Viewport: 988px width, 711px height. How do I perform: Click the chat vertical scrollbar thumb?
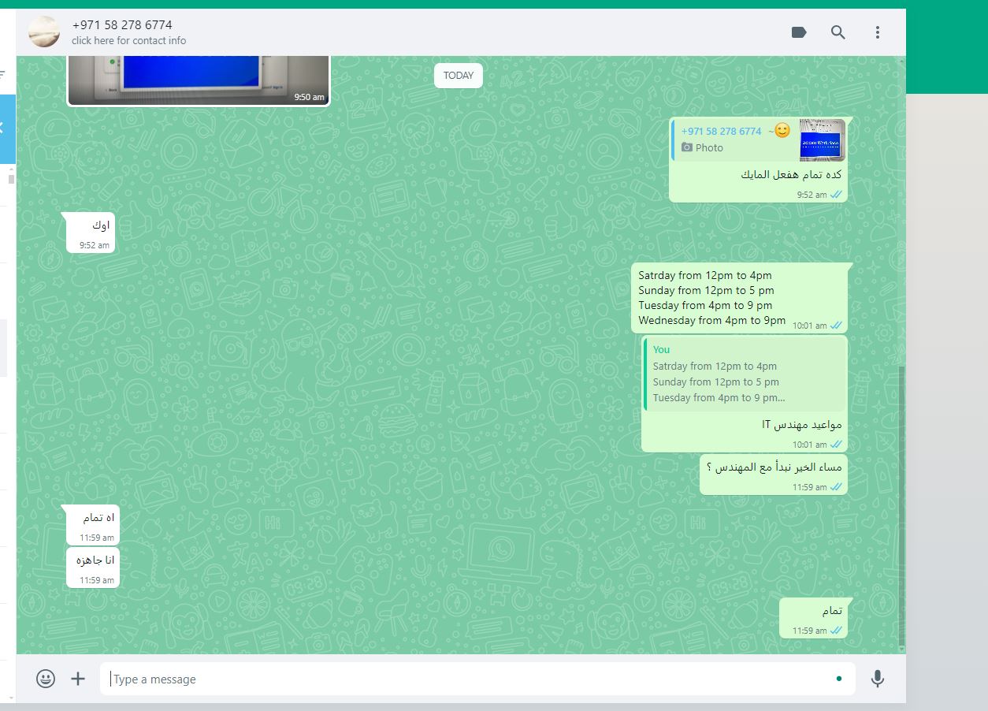(902, 507)
